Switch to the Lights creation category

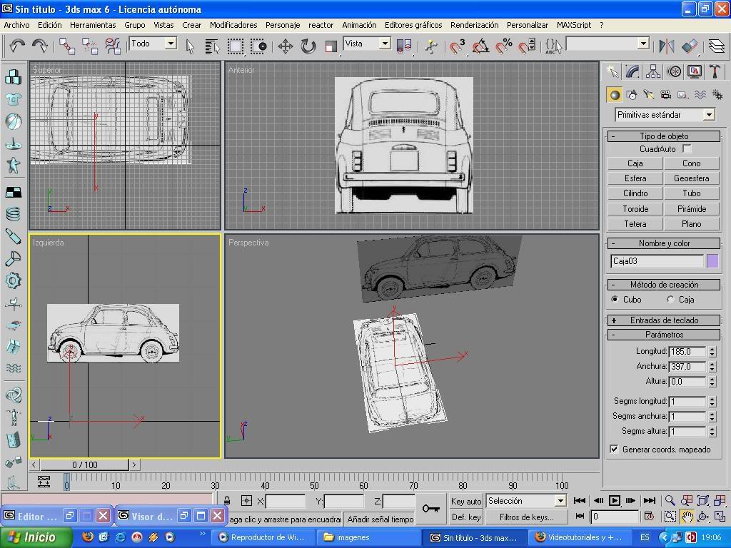[648, 94]
